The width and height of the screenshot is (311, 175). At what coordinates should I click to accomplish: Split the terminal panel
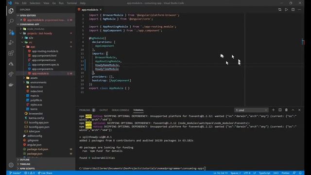click(x=280, y=110)
